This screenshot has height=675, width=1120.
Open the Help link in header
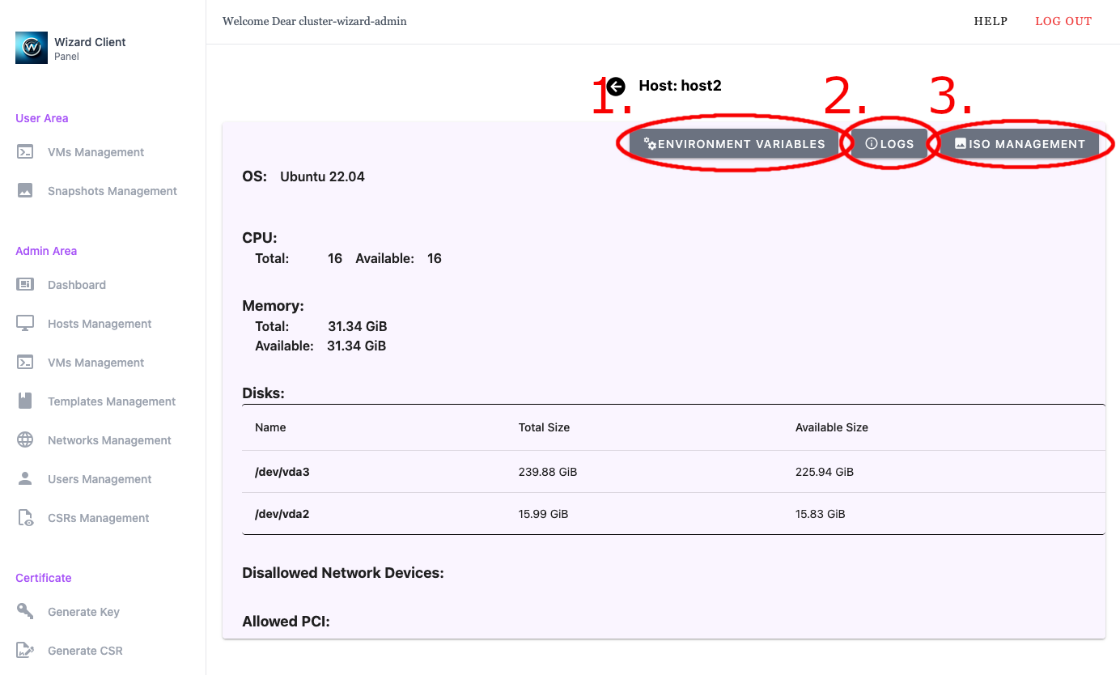coord(991,21)
